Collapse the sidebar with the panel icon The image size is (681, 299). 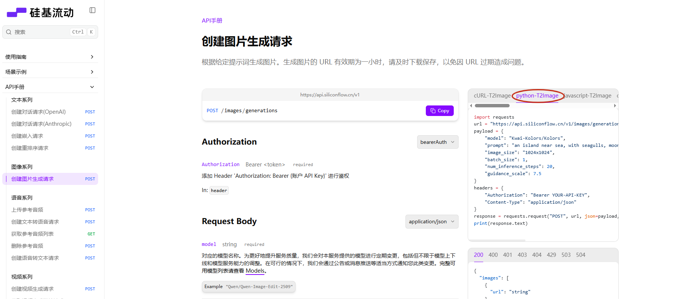click(92, 10)
